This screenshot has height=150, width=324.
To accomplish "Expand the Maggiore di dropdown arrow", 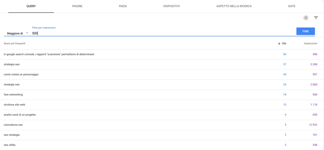I will pos(27,33).
